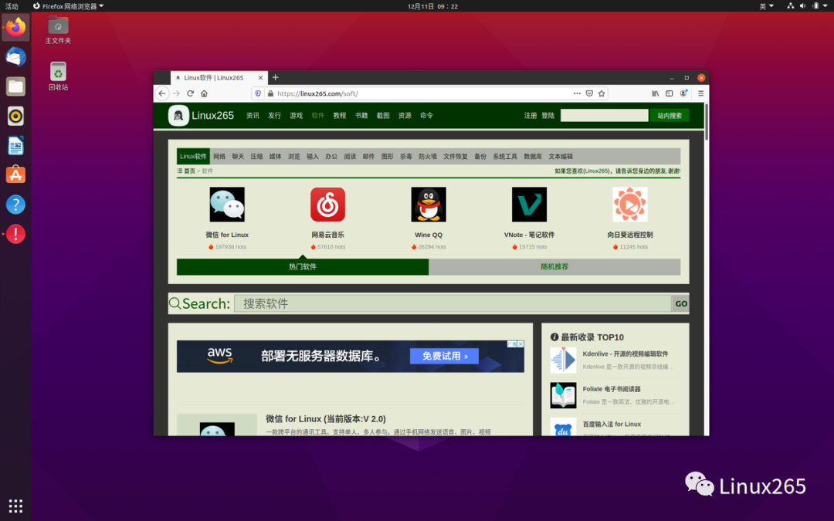
Task: Bookmark this page with star
Action: (602, 93)
